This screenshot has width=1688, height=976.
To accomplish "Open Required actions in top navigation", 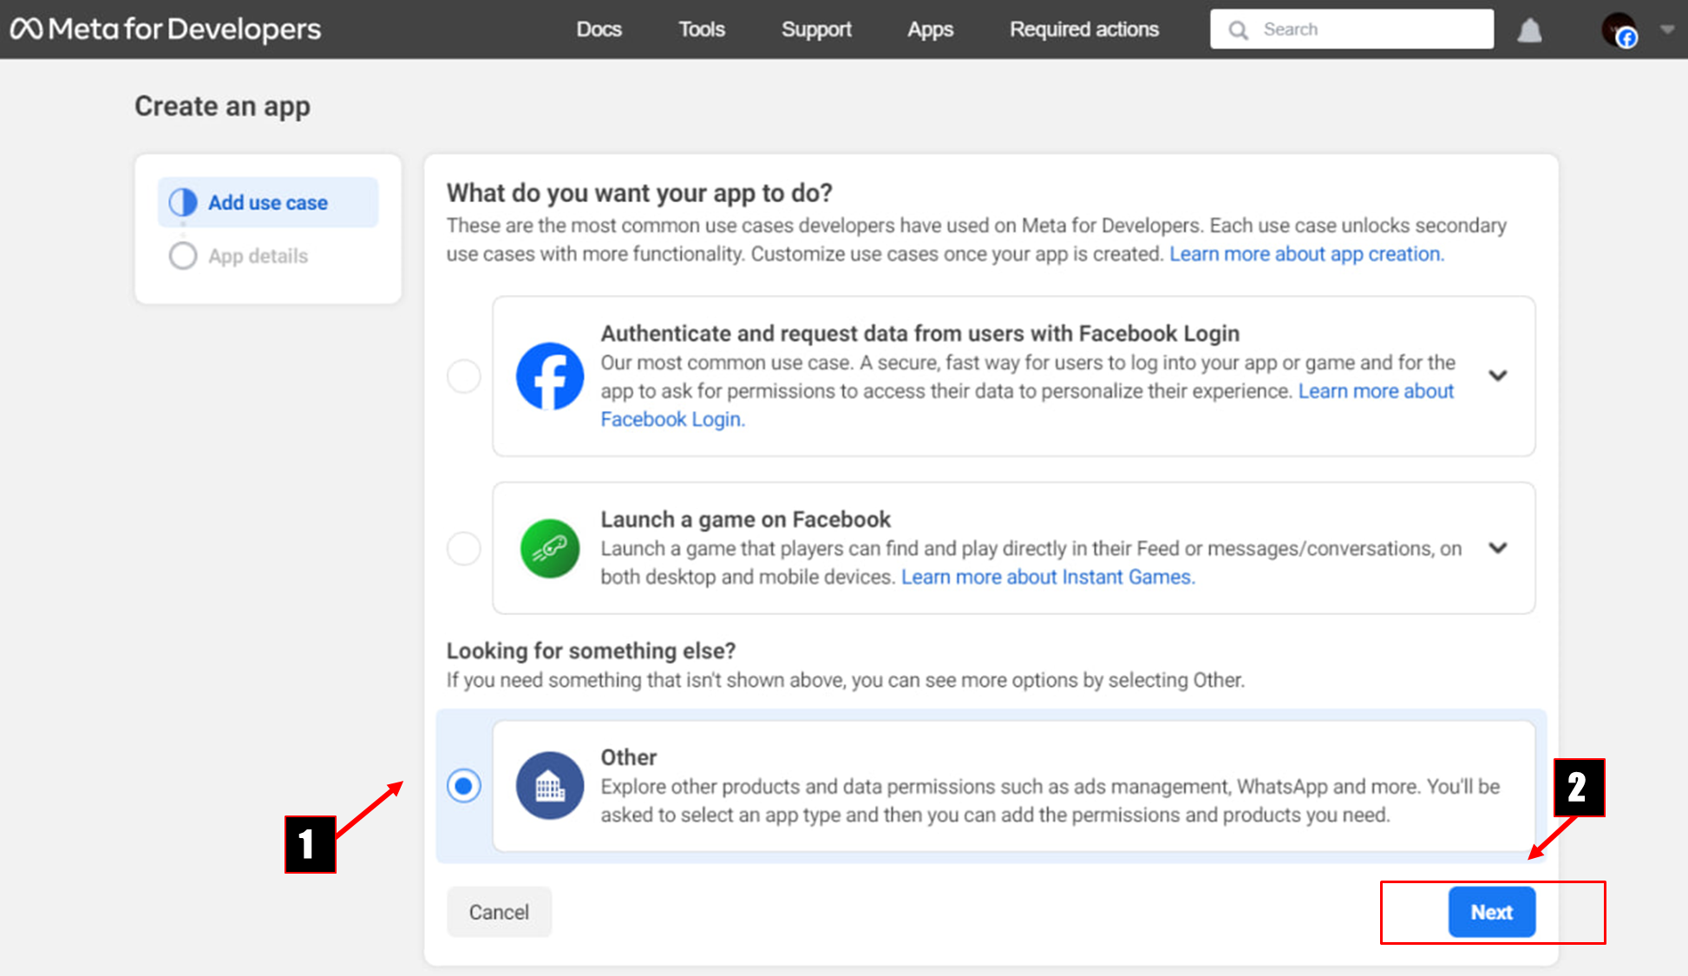I will point(1083,29).
